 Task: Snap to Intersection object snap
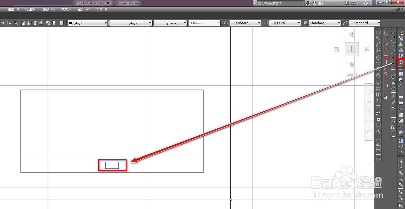coord(393,57)
